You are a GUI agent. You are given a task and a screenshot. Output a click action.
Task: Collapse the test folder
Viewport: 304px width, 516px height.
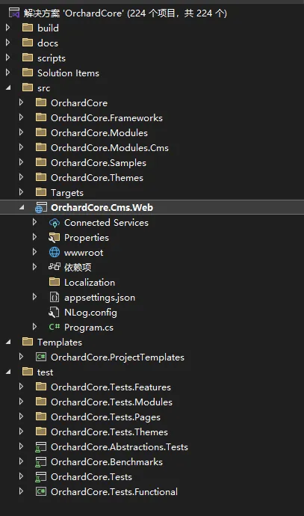coord(8,372)
